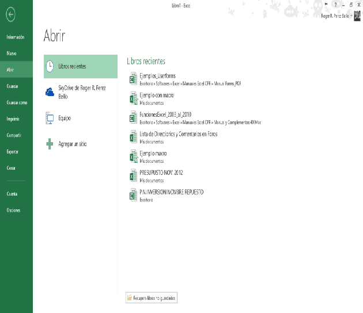Open FuncionesExcel_2003_al_2010 recent file
The width and height of the screenshot is (363, 313).
[165, 114]
